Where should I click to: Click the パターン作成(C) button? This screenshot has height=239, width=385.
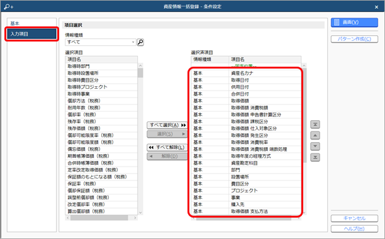point(354,39)
